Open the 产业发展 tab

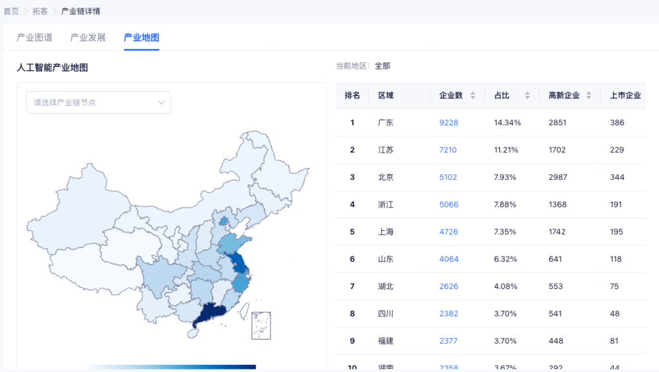[88, 37]
